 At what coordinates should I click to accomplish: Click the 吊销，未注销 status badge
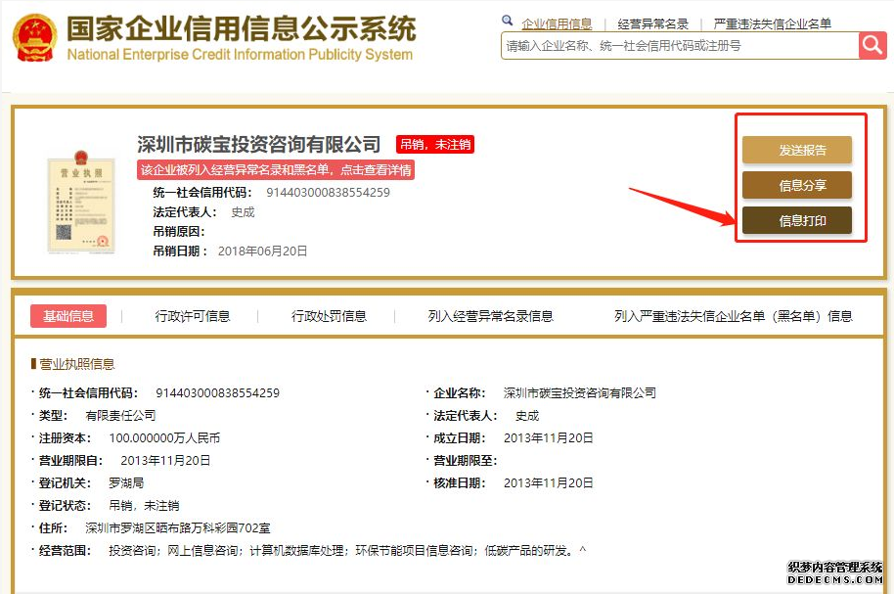tap(435, 145)
